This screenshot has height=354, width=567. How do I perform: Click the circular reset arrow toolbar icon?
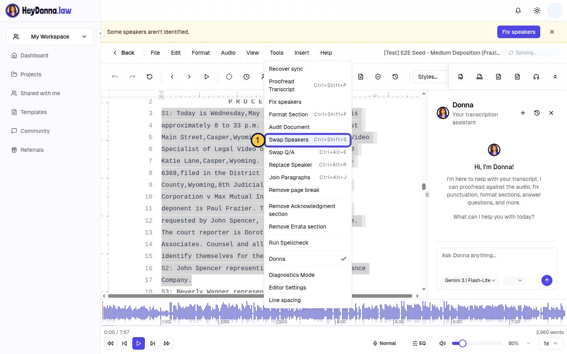point(150,77)
